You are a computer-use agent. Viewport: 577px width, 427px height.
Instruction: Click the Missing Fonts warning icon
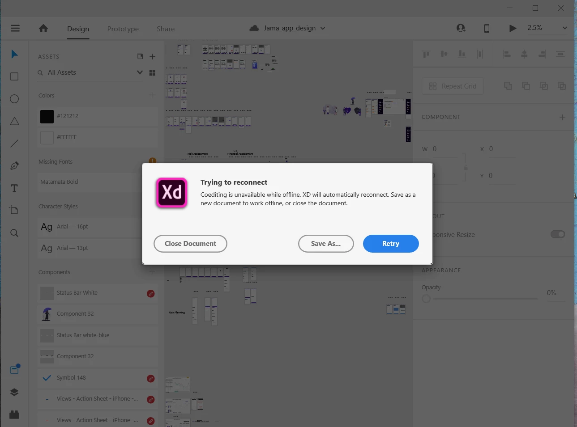click(153, 161)
